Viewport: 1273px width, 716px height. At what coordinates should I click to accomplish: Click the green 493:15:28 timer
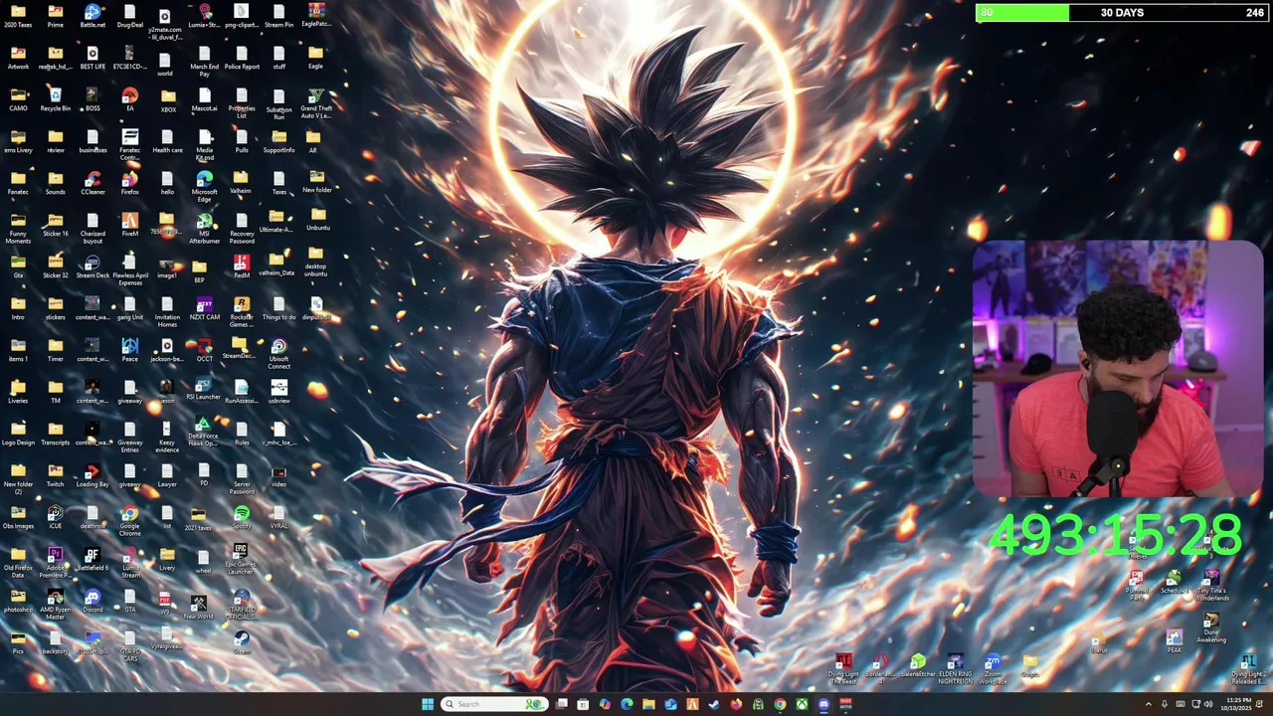(1115, 535)
